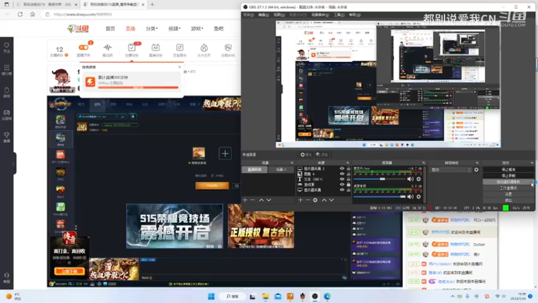This screenshot has width=538, height=303.
Task: Mute the microphone/Aux audio
Action: 410,179
